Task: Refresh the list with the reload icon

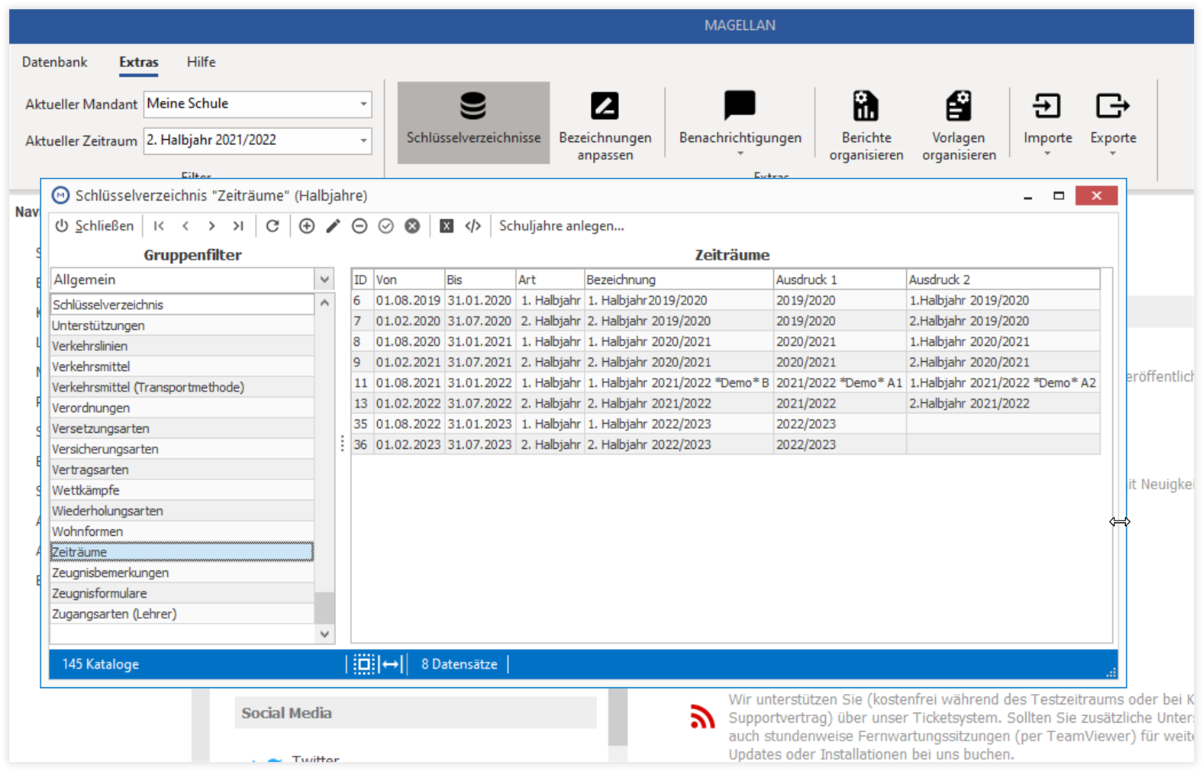Action: click(x=273, y=226)
